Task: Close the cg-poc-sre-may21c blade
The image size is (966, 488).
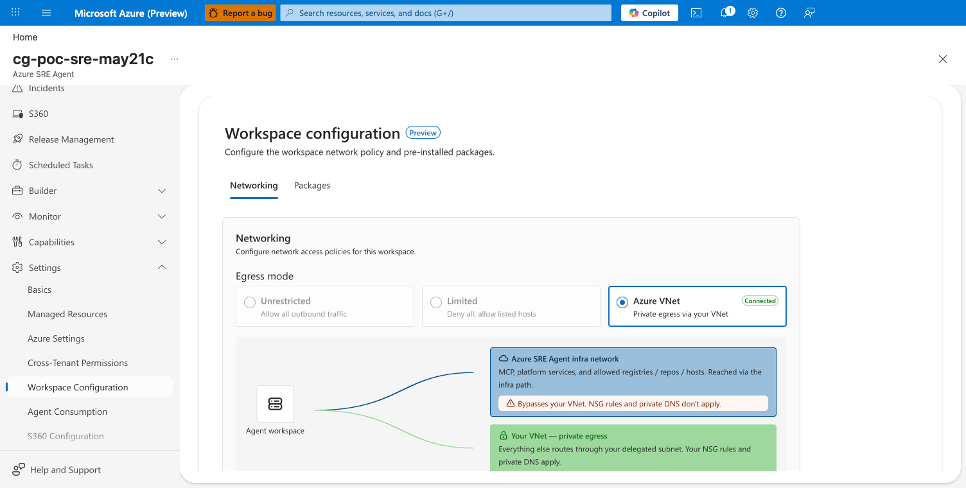Action: 943,59
